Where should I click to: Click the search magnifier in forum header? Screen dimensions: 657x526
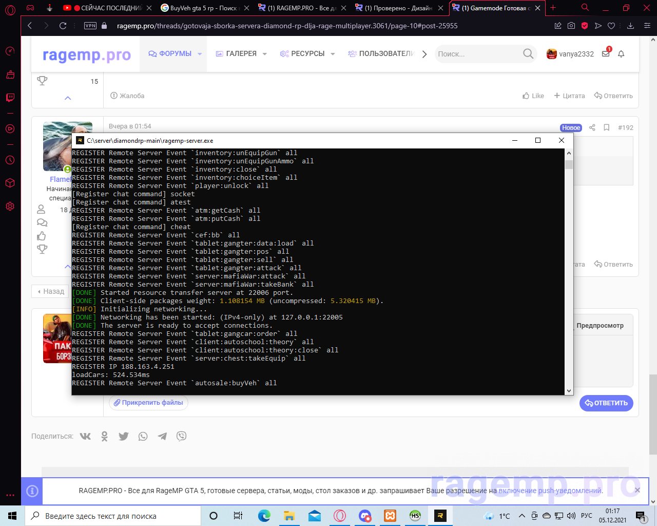coord(528,54)
